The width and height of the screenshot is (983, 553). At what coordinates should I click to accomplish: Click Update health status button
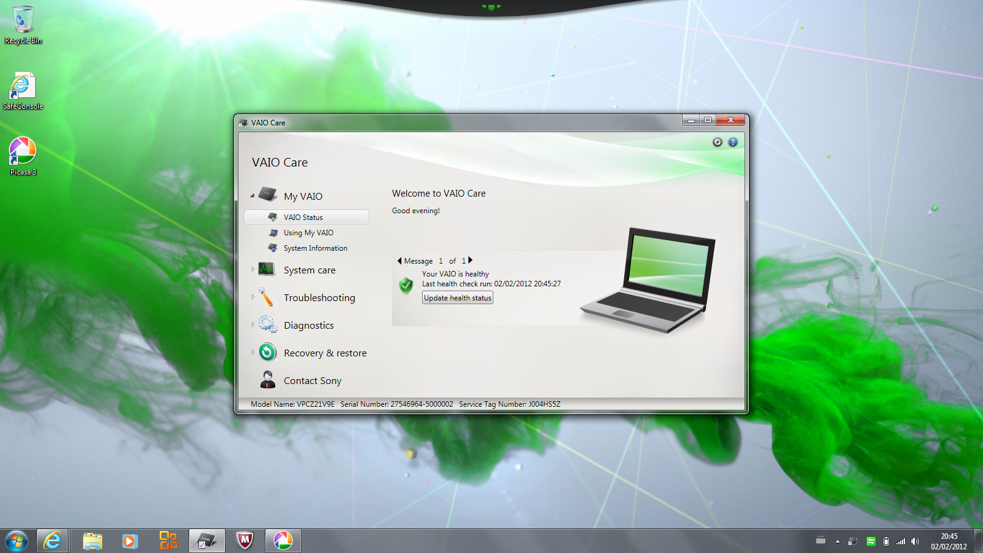pyautogui.click(x=458, y=298)
